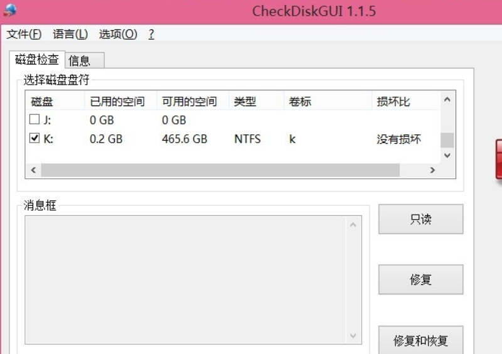Open the ? help menu
Screen dimensions: 502x354
(151, 34)
